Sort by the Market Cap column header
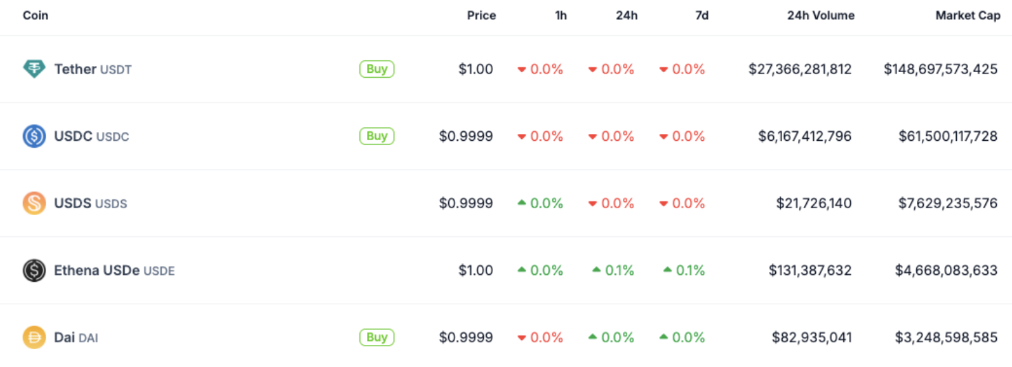This screenshot has width=1012, height=367. click(968, 15)
